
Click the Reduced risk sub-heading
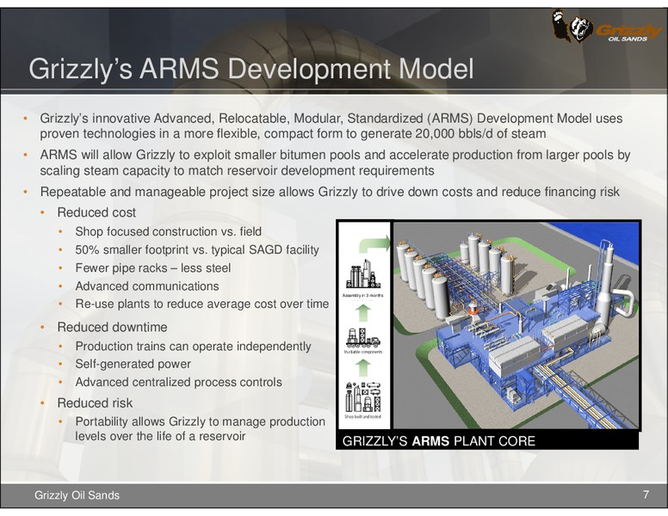[95, 402]
